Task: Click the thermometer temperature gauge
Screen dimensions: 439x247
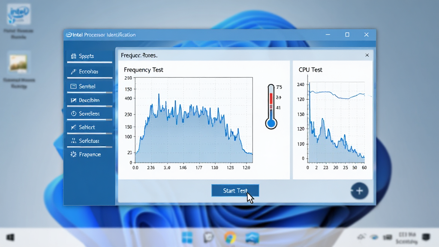Action: point(271,107)
